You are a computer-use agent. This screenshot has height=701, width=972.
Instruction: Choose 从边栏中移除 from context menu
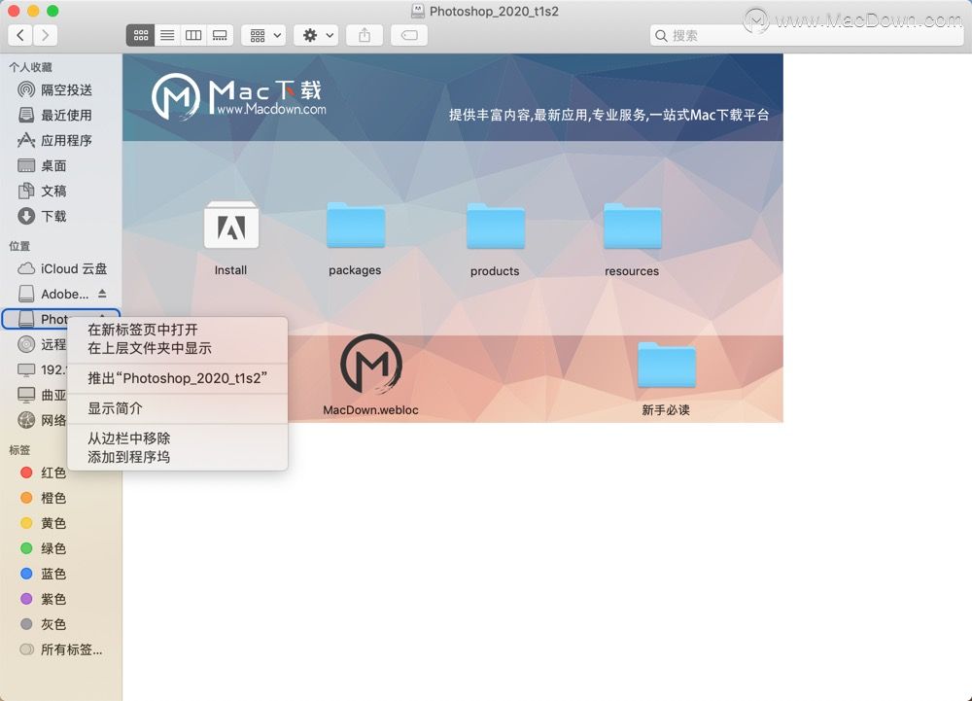[177, 438]
